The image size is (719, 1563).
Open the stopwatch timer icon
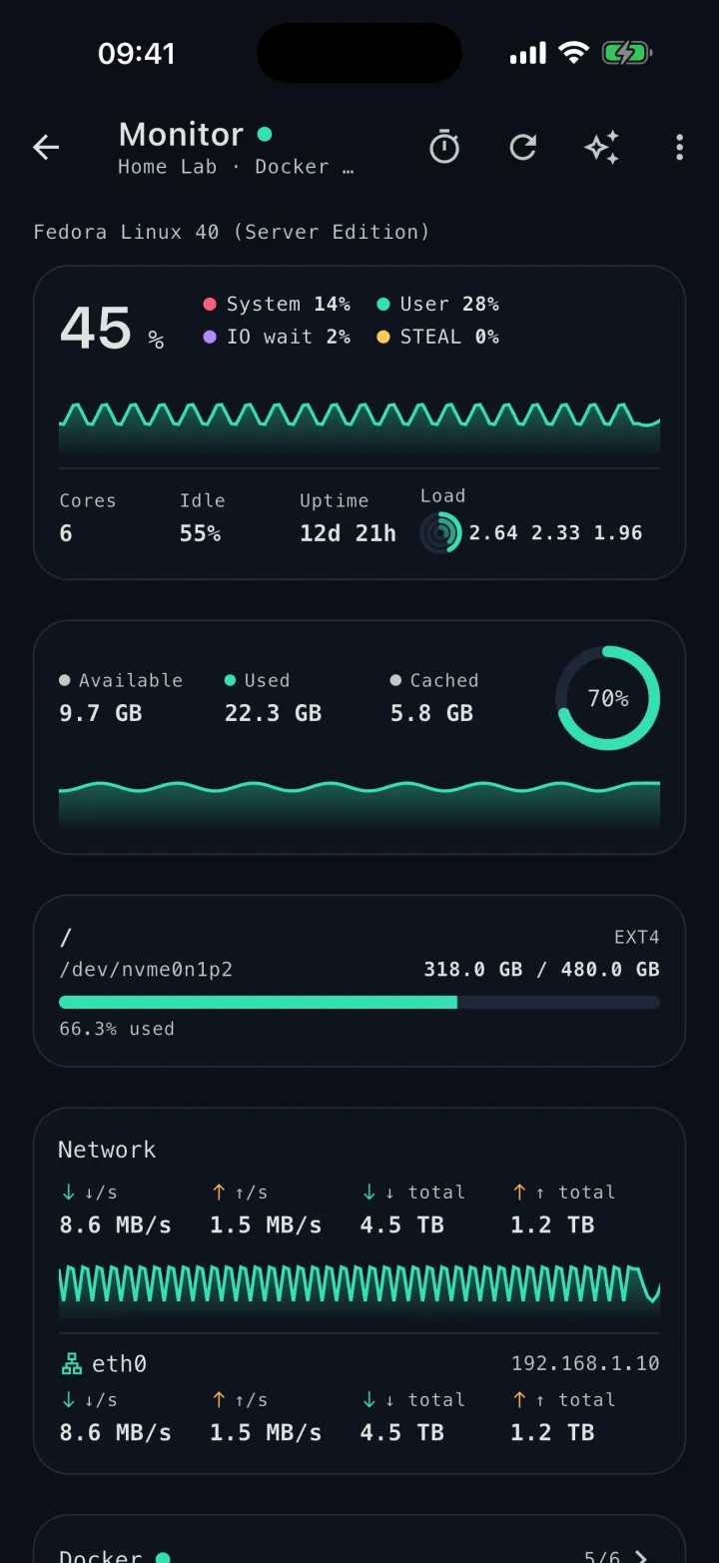[x=444, y=148]
